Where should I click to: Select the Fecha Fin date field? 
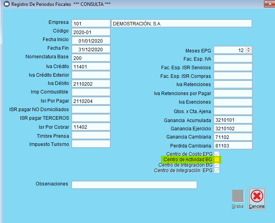pos(91,49)
